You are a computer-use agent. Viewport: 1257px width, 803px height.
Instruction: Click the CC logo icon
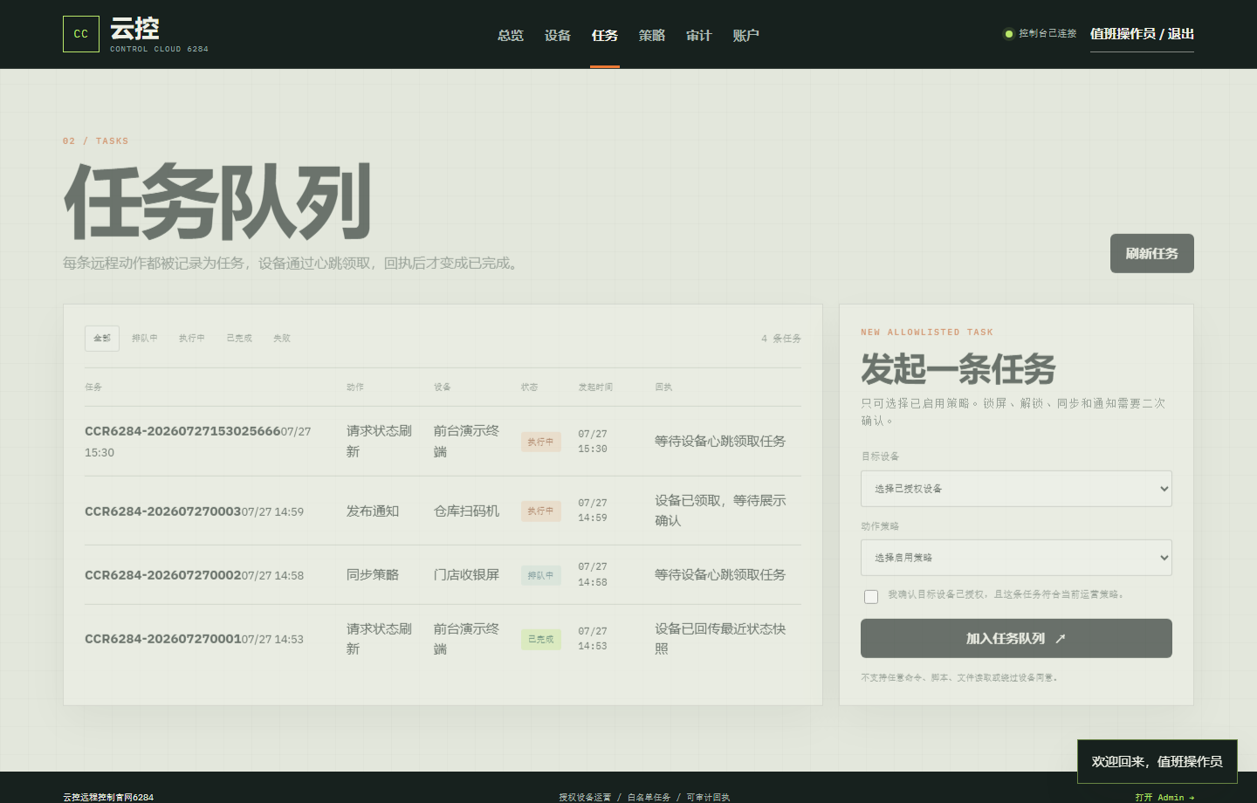[81, 34]
